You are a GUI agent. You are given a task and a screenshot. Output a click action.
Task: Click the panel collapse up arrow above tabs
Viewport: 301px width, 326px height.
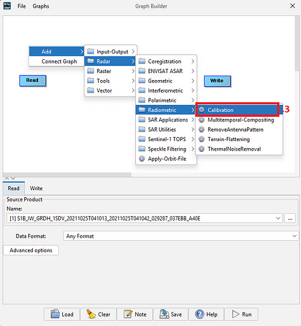click(7, 179)
